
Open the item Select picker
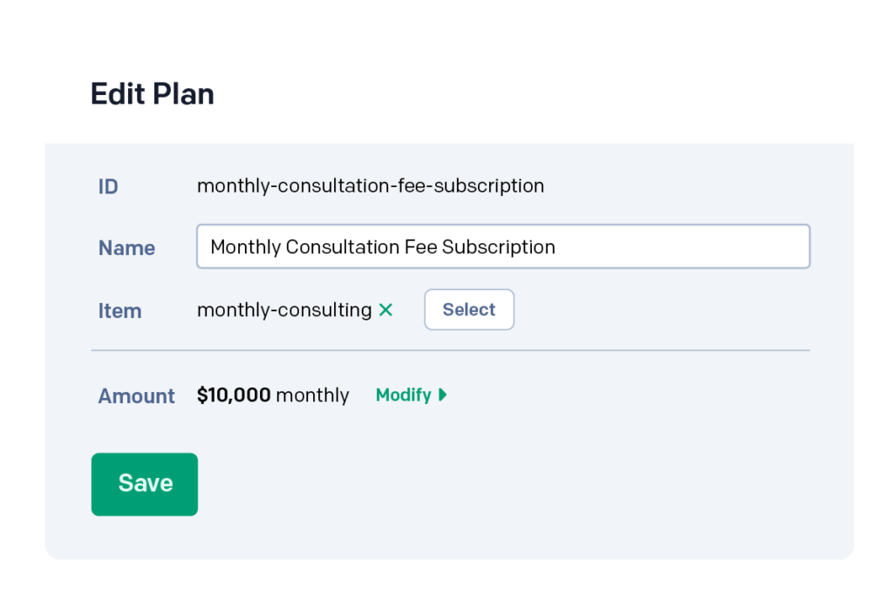[468, 309]
